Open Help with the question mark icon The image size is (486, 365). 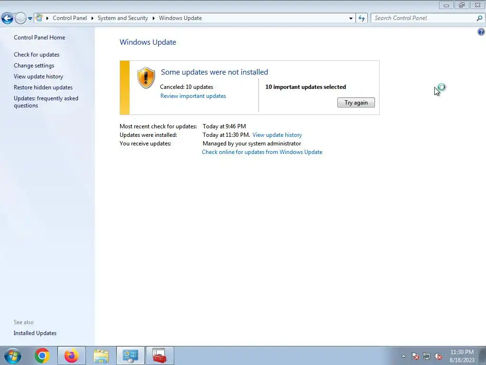[x=481, y=32]
